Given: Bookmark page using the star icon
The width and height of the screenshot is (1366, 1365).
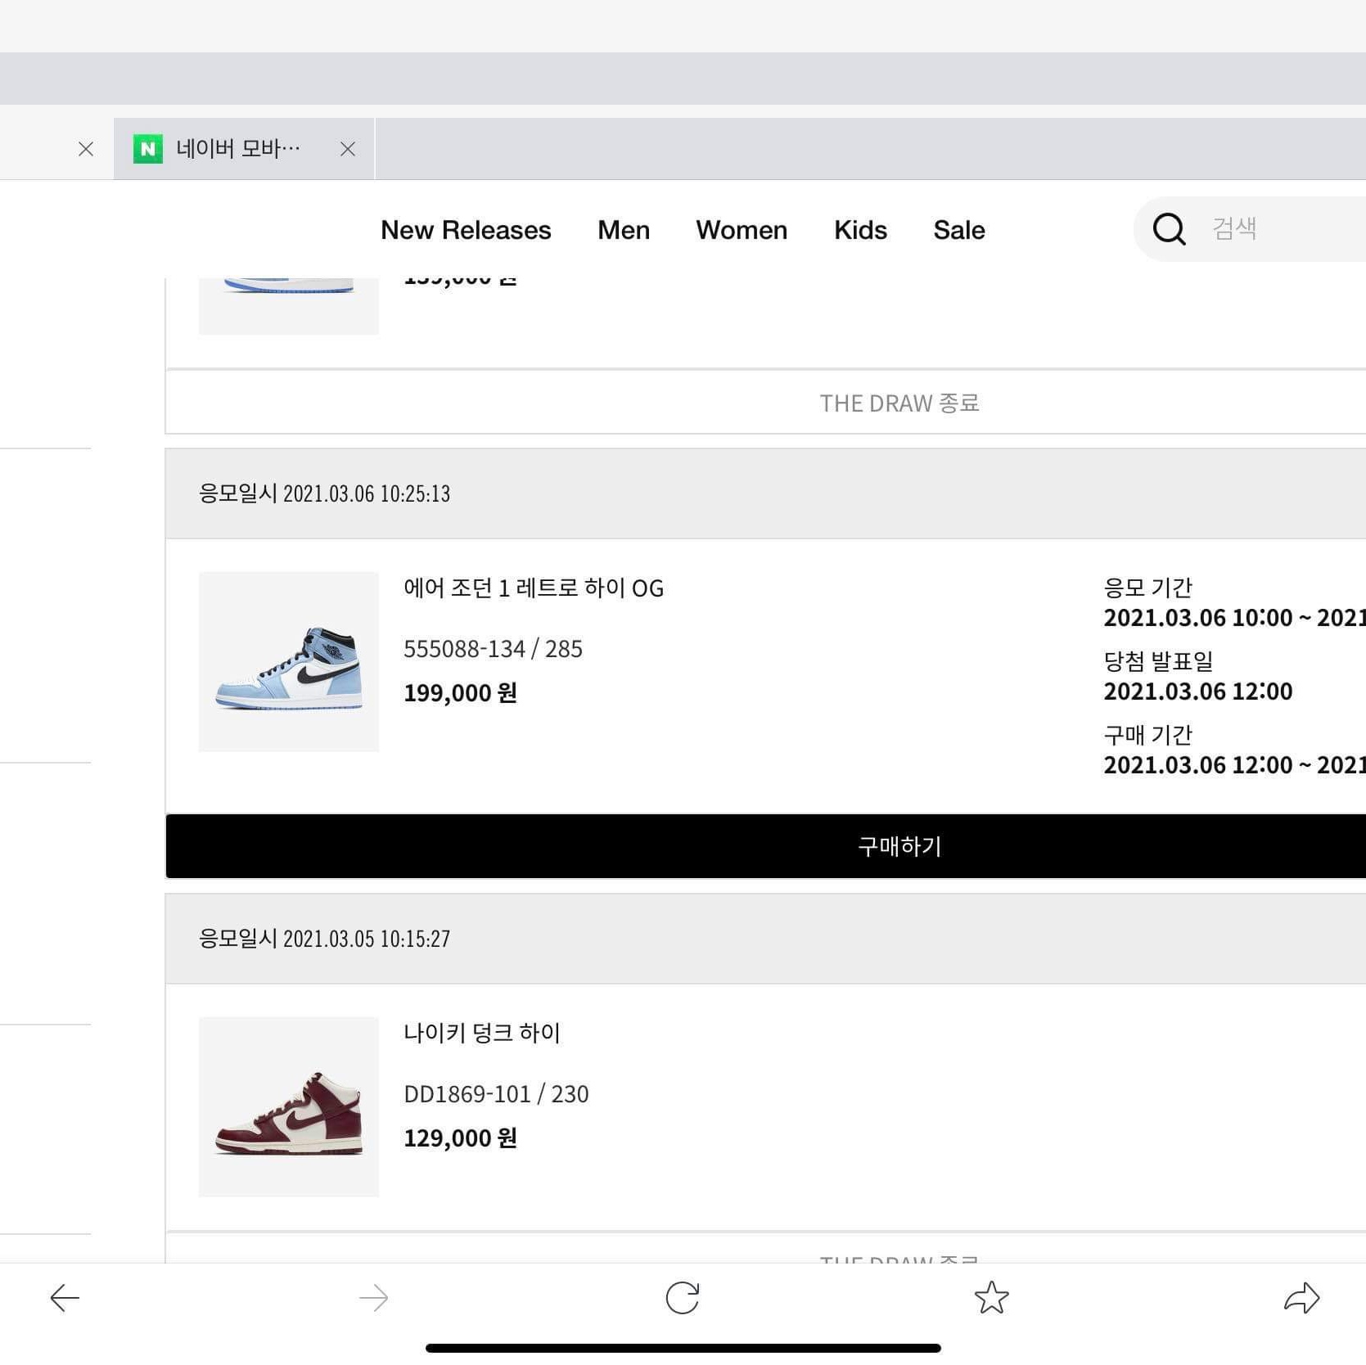Looking at the screenshot, I should [x=991, y=1298].
